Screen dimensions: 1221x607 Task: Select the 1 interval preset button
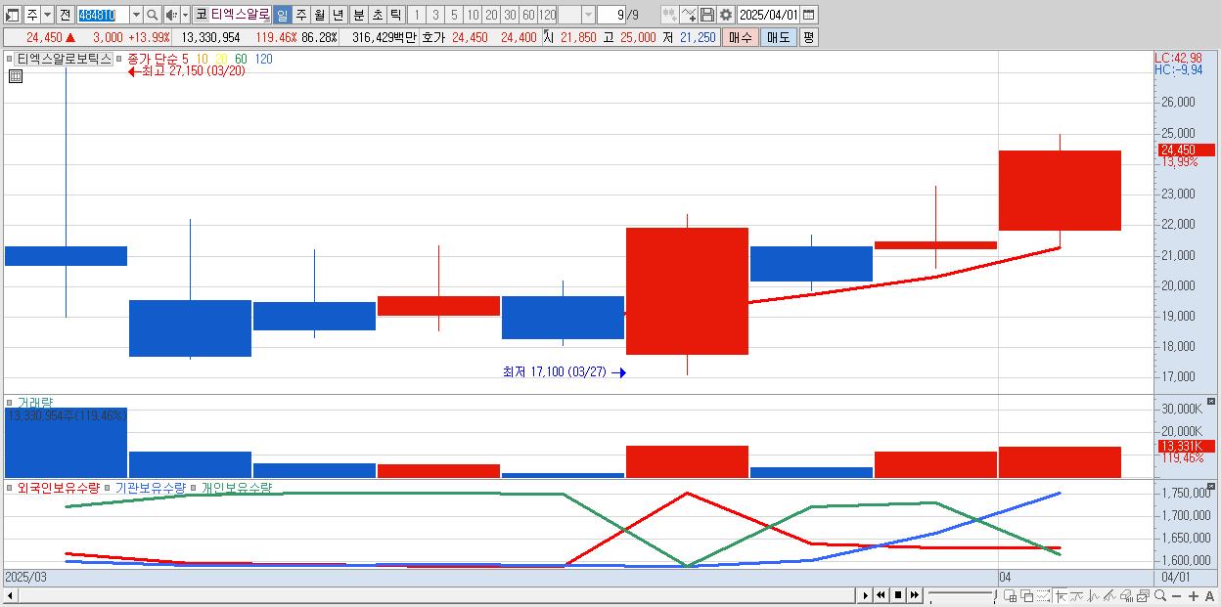[417, 15]
